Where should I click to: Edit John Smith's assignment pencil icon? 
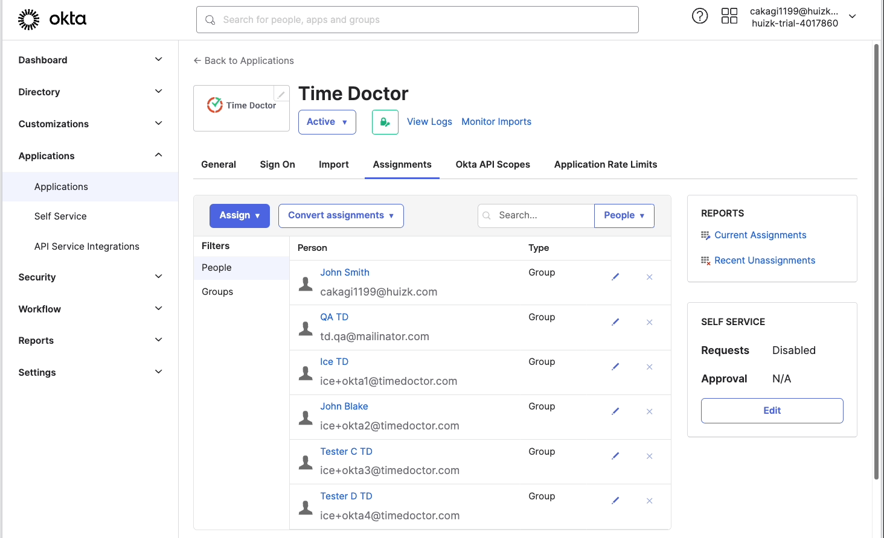point(615,277)
